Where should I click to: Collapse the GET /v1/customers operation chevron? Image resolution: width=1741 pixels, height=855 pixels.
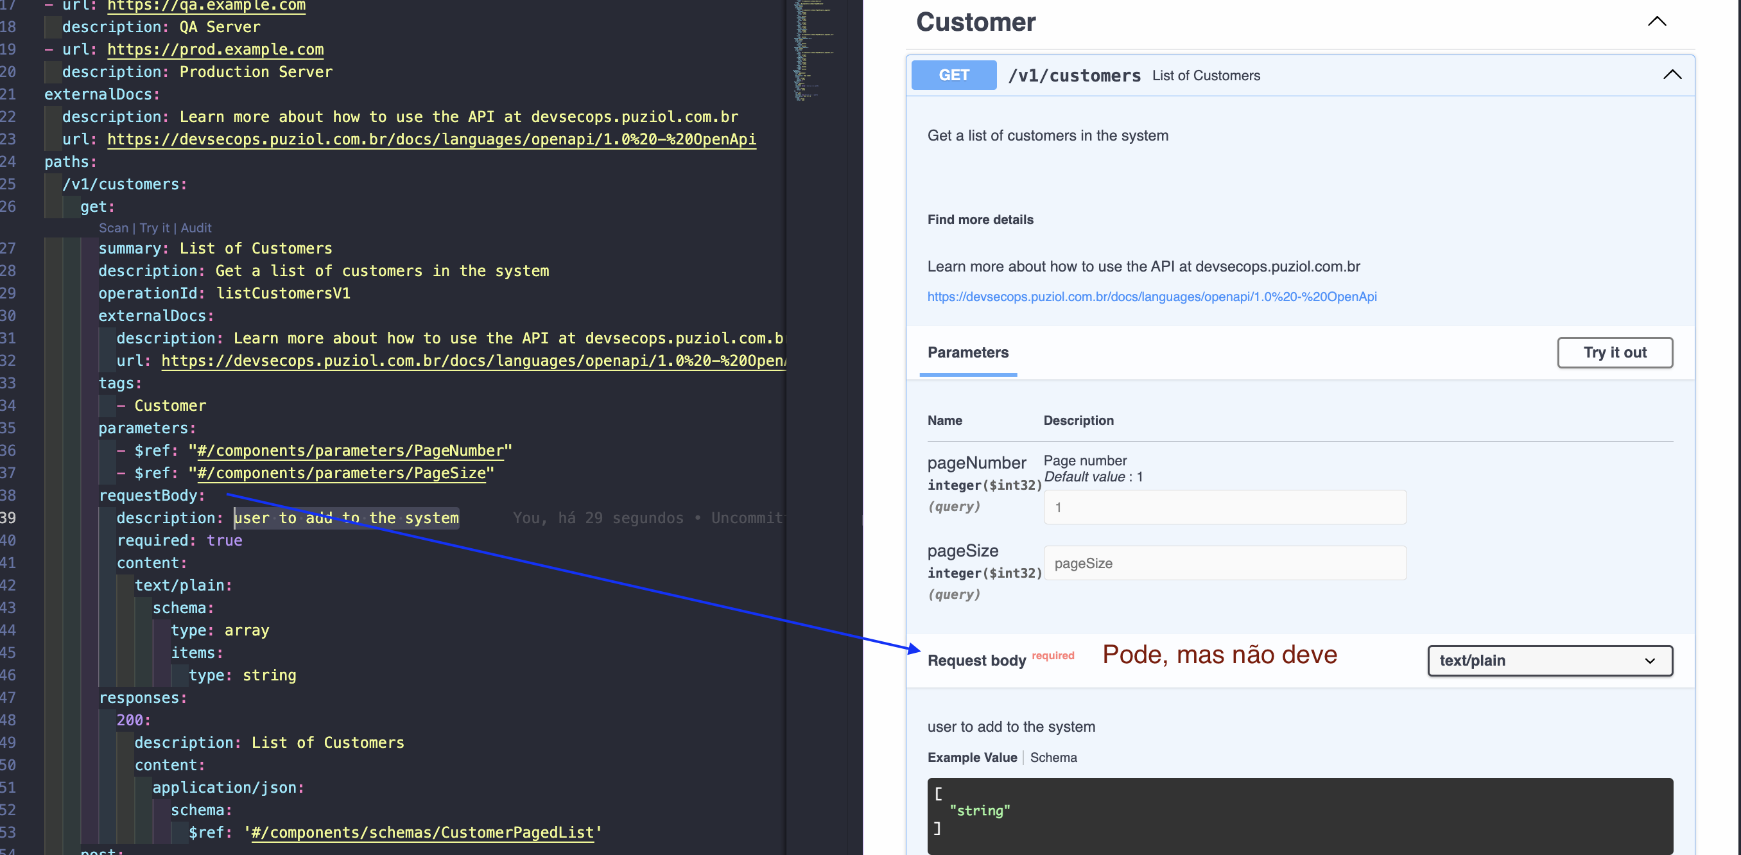point(1672,75)
